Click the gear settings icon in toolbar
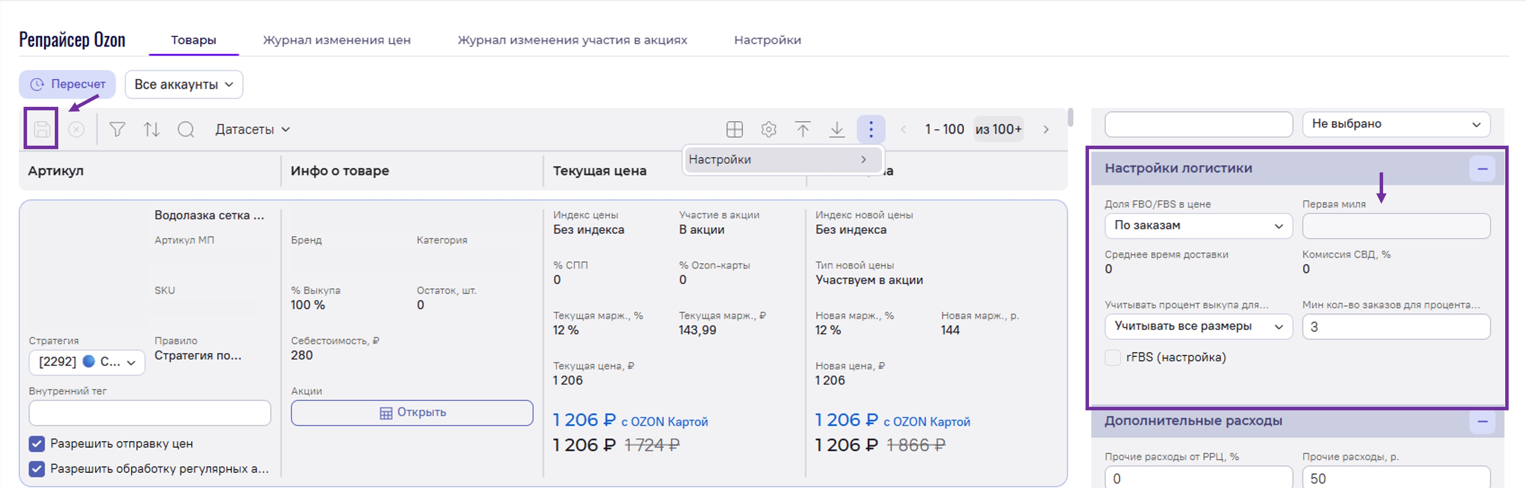The width and height of the screenshot is (1526, 488). coord(768,129)
